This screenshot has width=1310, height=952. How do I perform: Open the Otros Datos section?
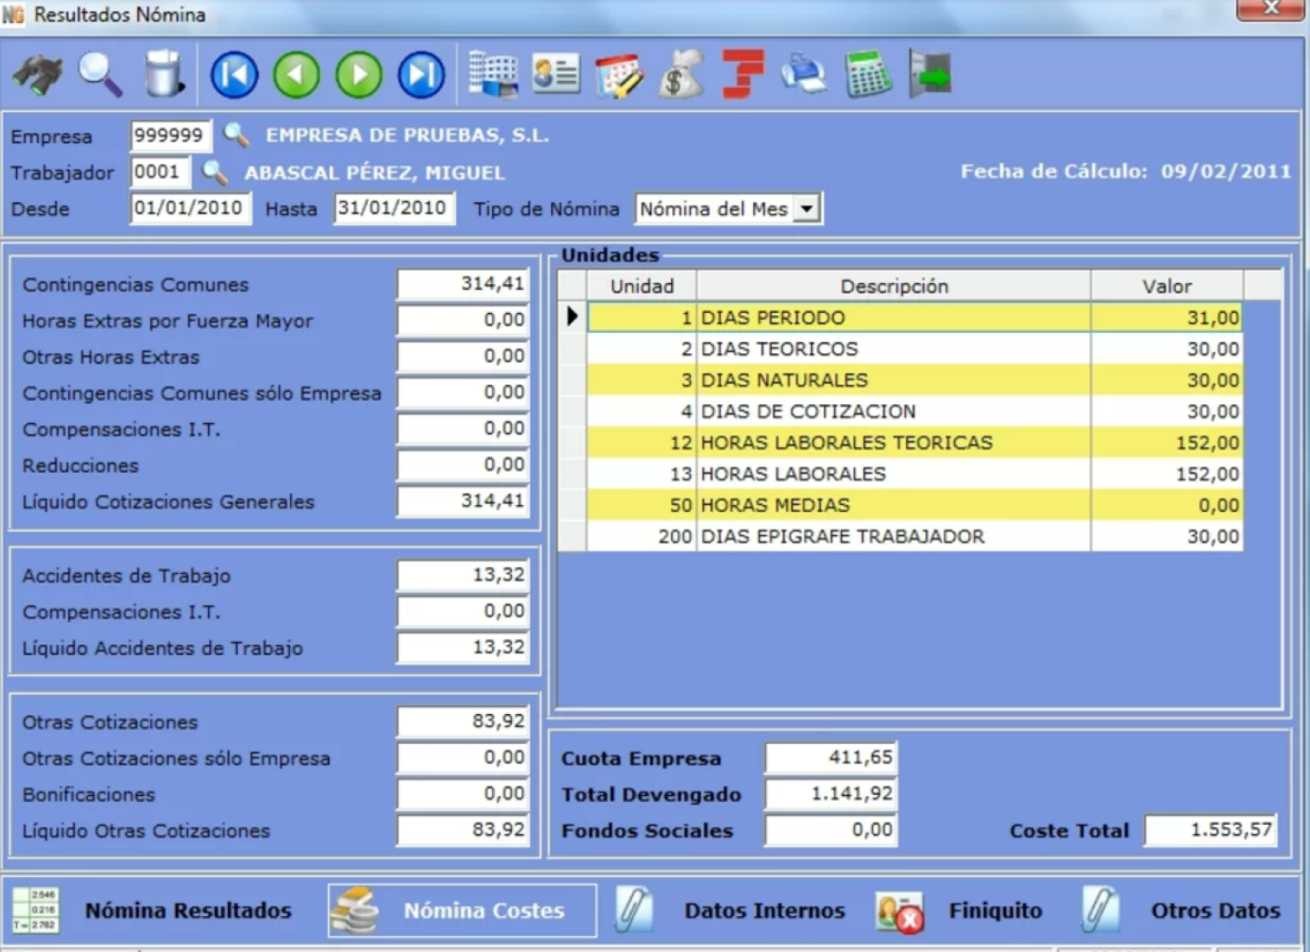[1214, 911]
